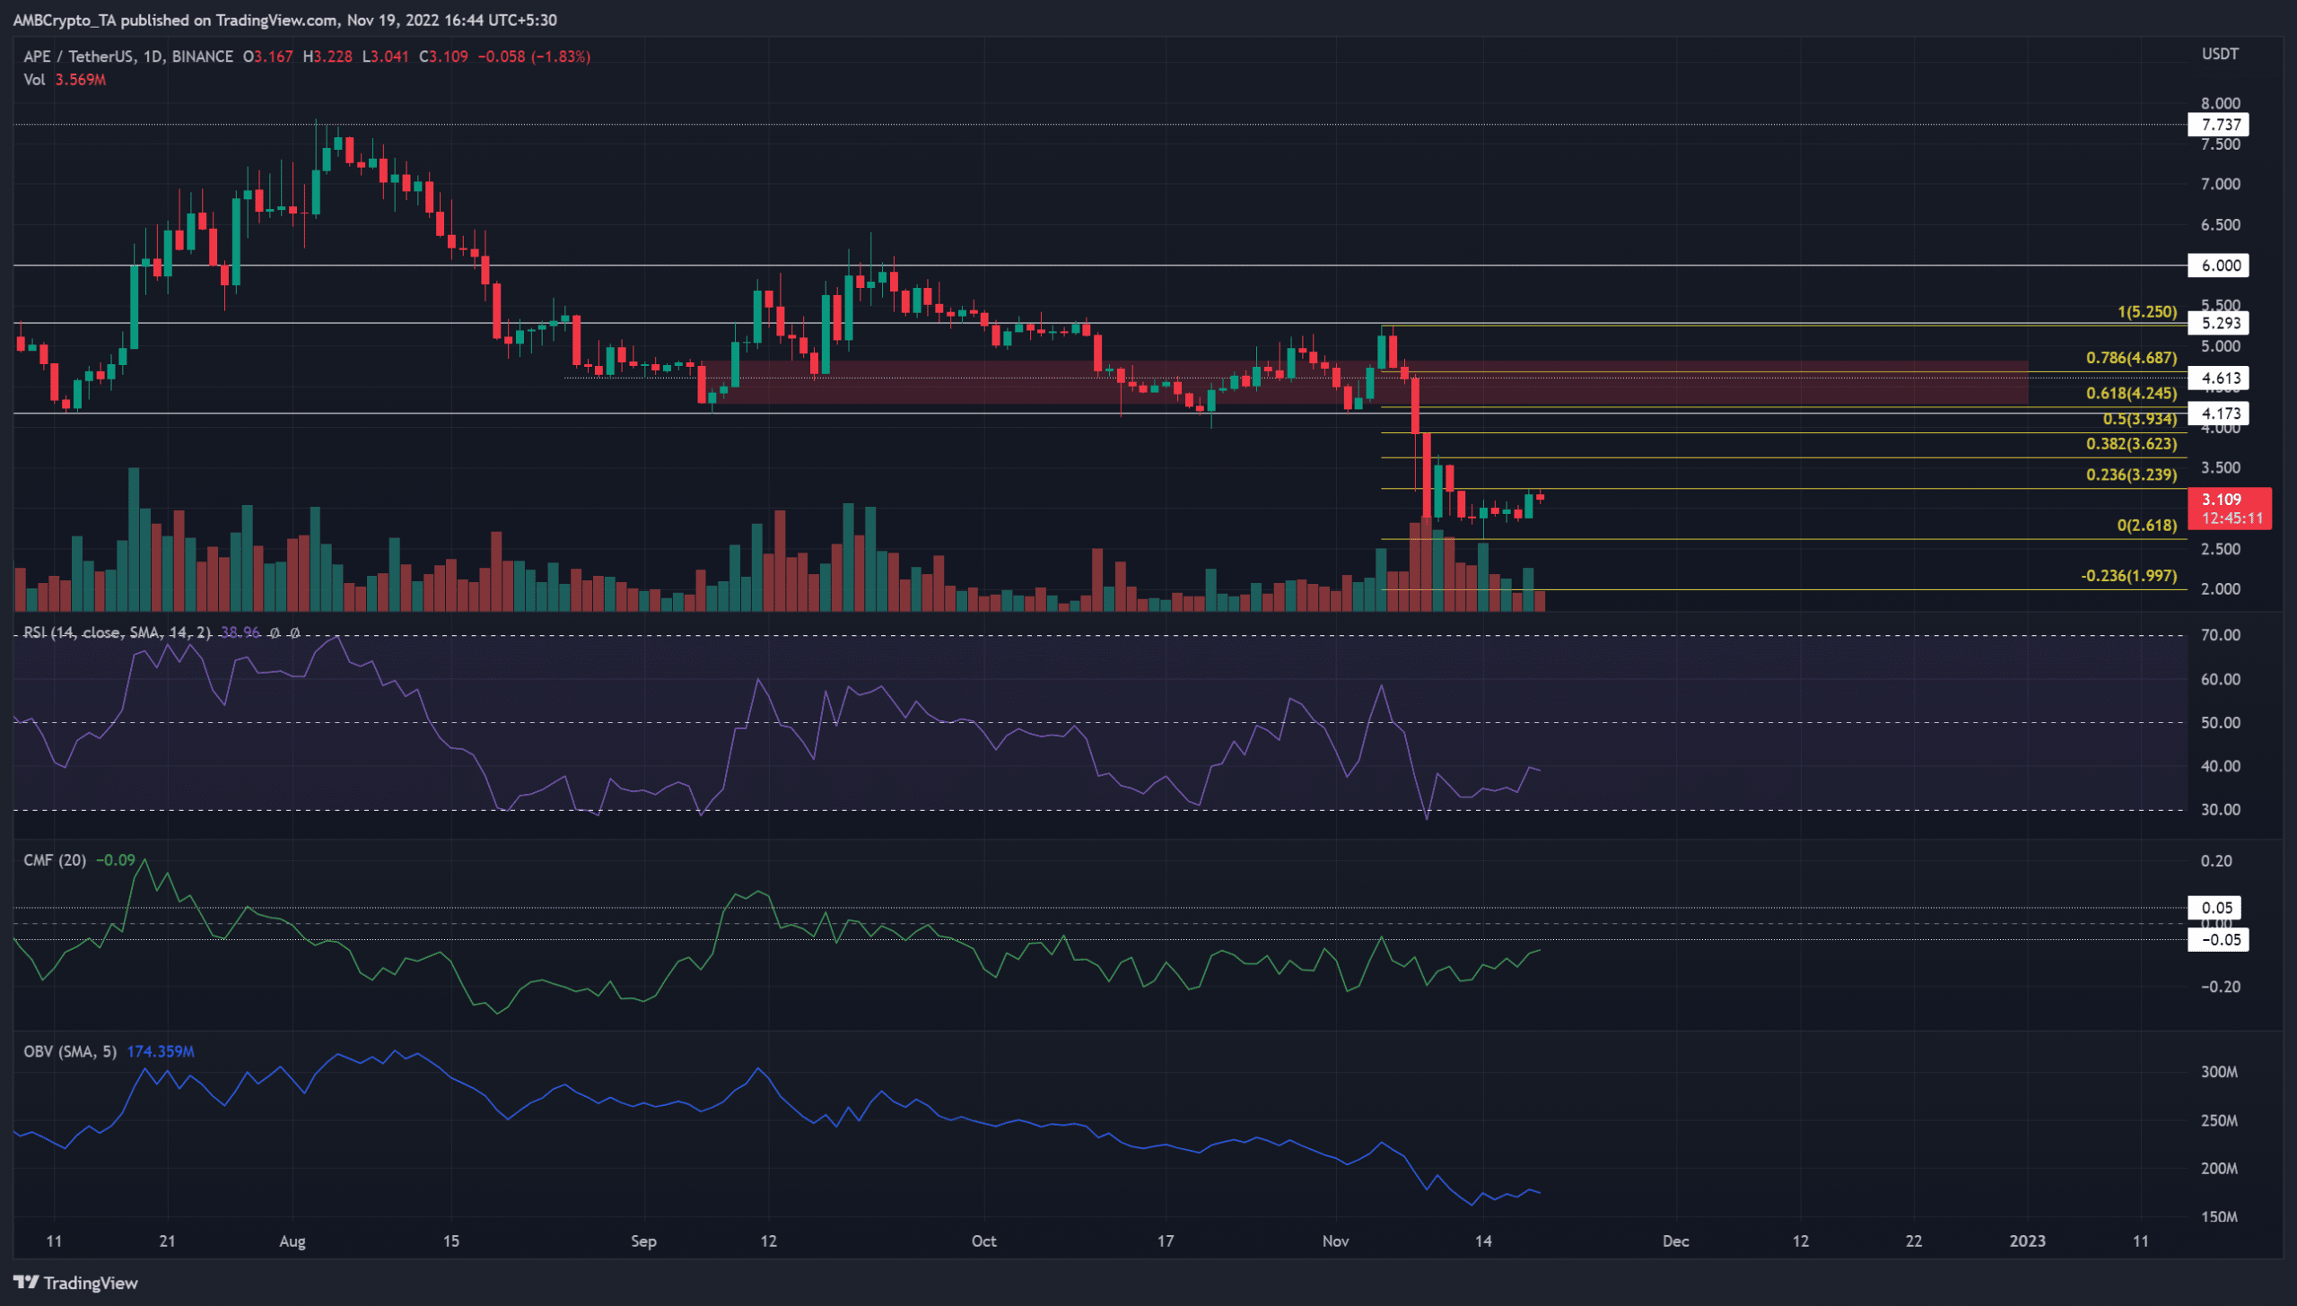Click the Sep date on time axis
This screenshot has height=1306, width=2297.
click(x=643, y=1242)
